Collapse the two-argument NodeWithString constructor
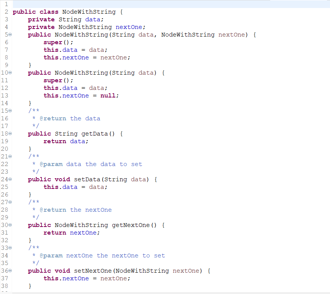Viewport: 330px width, 294px height. point(10,34)
